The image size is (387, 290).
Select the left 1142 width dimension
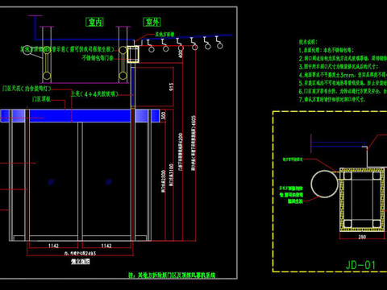(53, 246)
